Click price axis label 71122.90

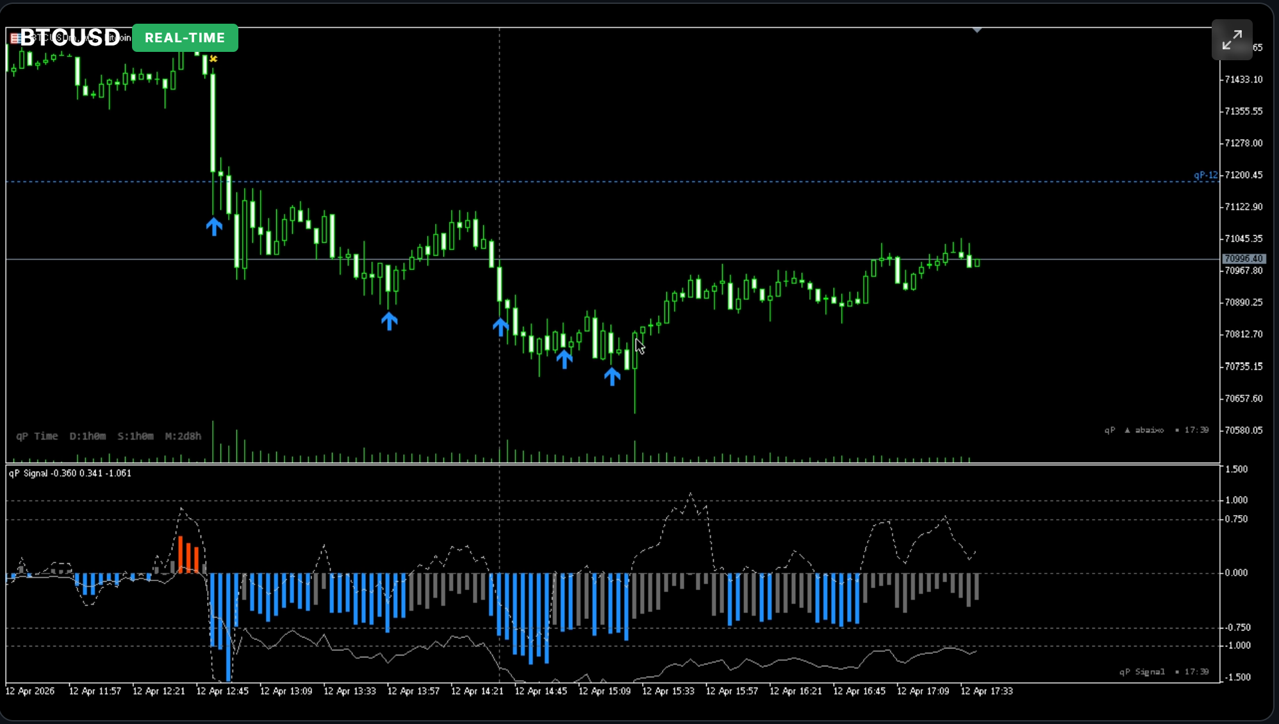1243,207
